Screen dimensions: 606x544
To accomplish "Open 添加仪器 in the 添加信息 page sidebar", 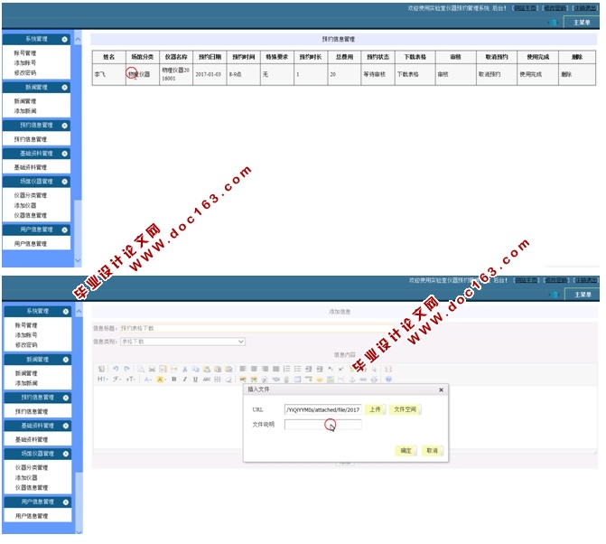I will (26, 477).
